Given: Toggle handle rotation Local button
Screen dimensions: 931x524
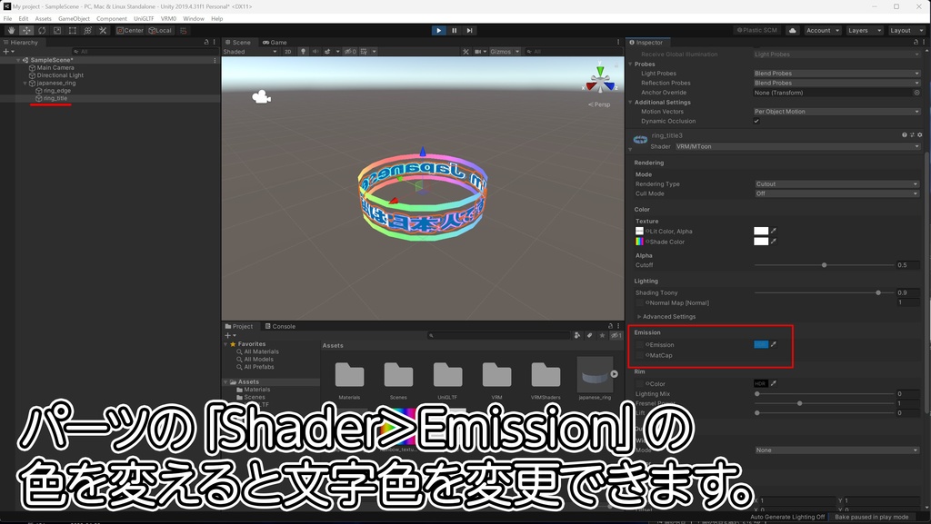Looking at the screenshot, I should (160, 30).
